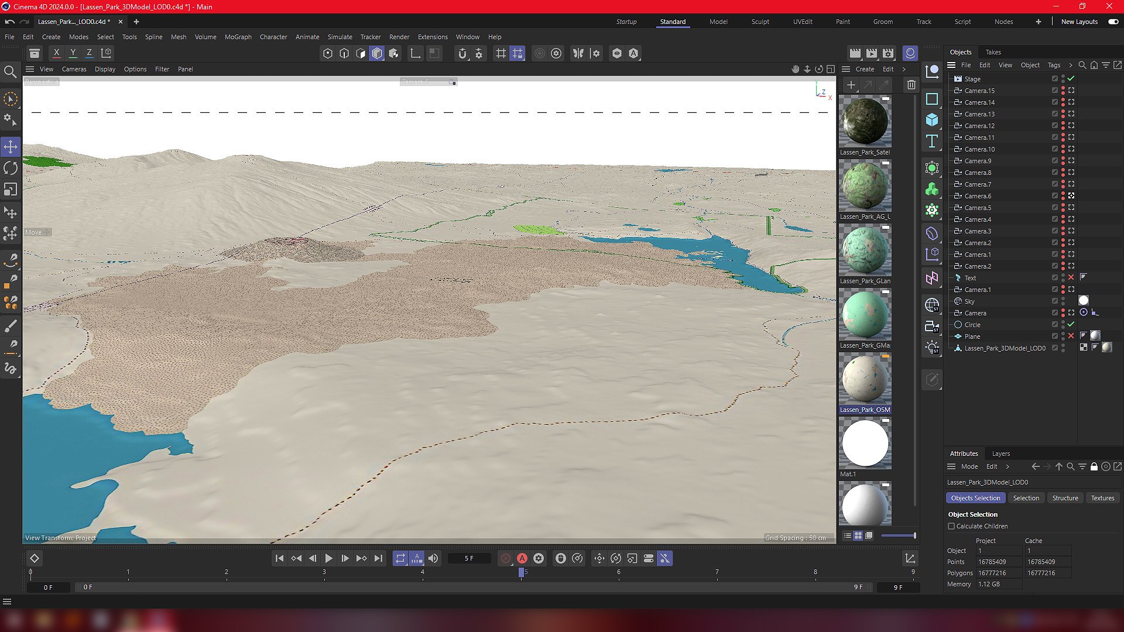Select the Lassen_Park_OSM material thumbnail
The width and height of the screenshot is (1124, 632).
(865, 379)
